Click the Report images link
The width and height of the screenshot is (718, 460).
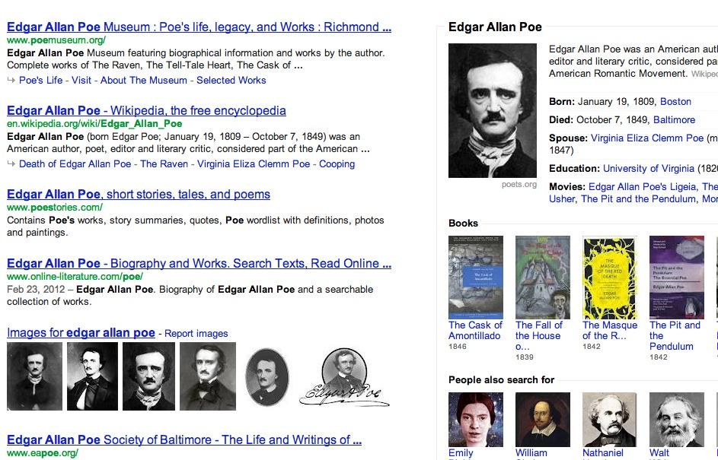click(196, 333)
